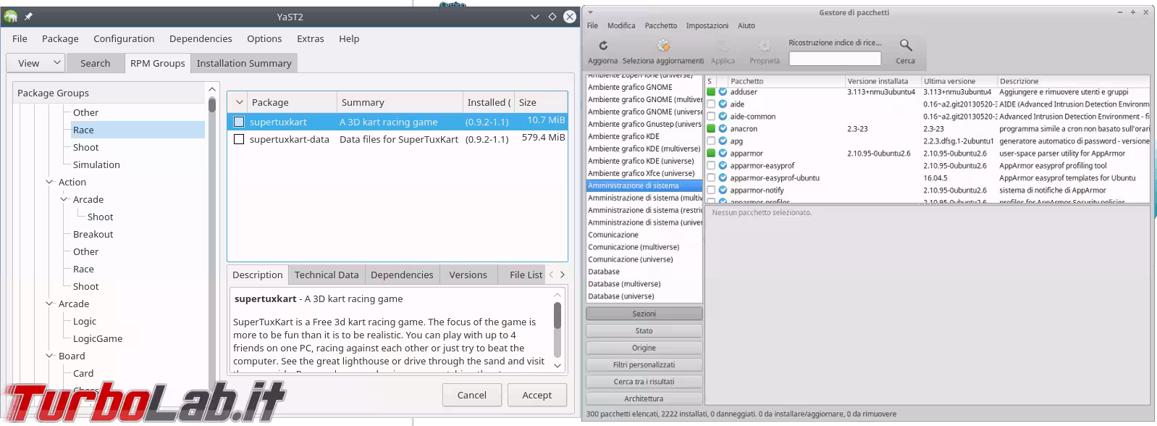This screenshot has width=1157, height=426.
Task: Open the Modifica menu in Gestore di pacchetti
Action: [621, 25]
